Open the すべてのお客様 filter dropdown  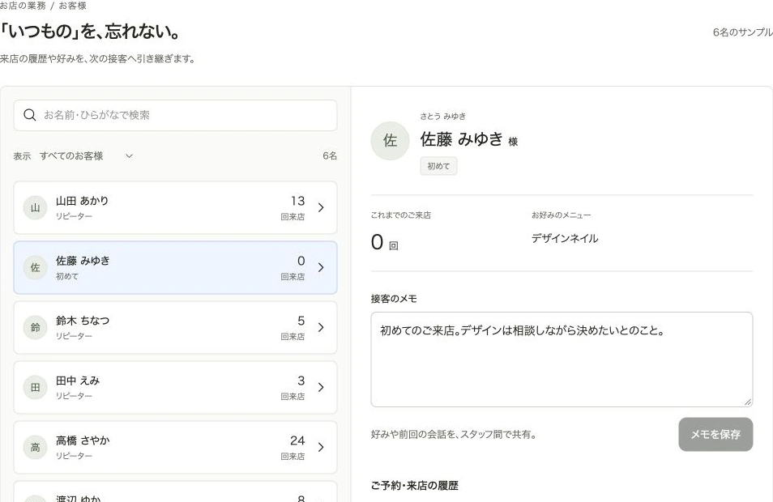[86, 156]
